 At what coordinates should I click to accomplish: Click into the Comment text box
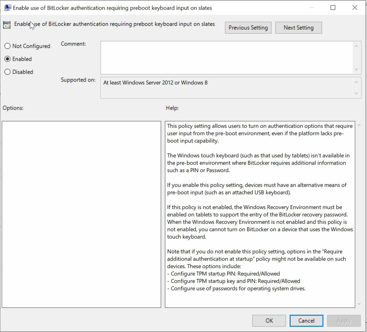click(x=226, y=58)
